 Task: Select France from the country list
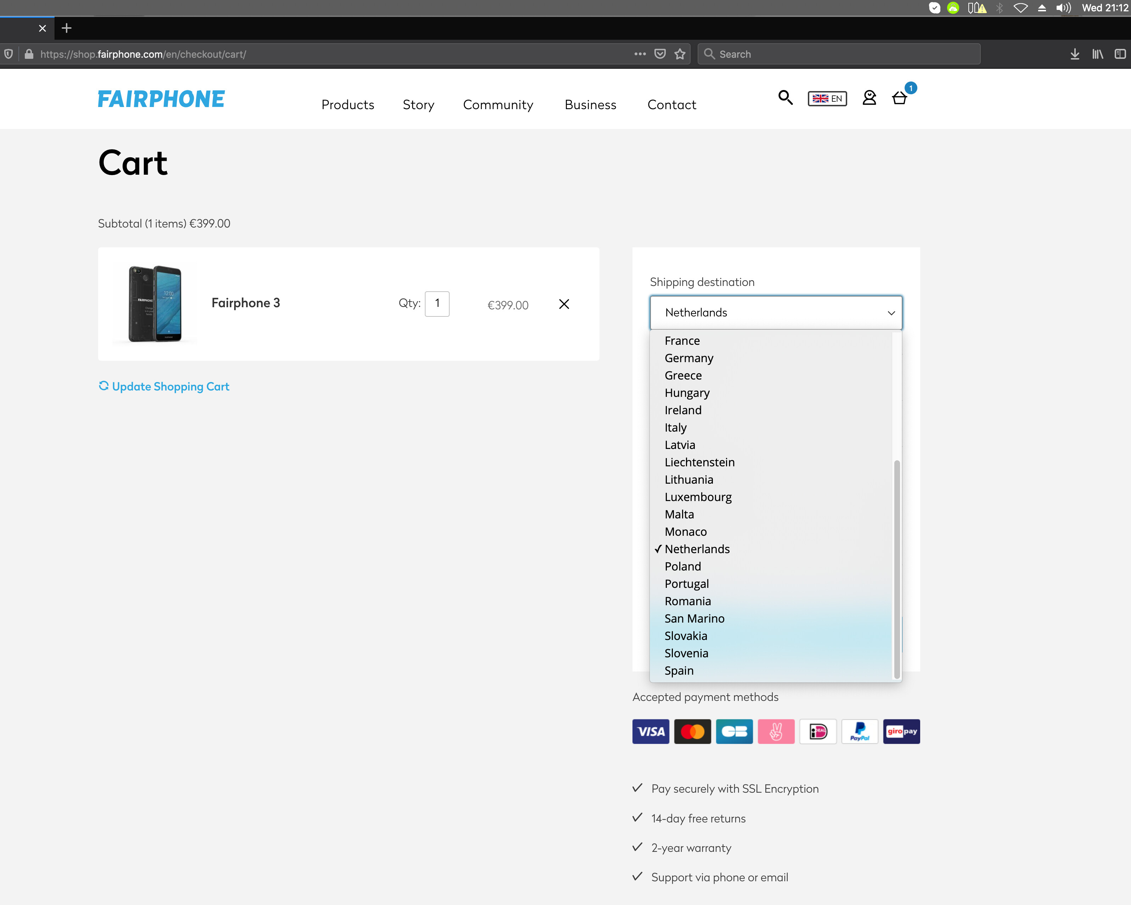[770, 341]
